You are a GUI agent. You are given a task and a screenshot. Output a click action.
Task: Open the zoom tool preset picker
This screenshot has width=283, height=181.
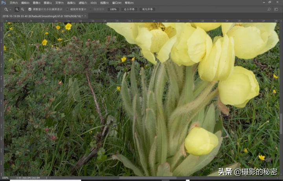click(7, 9)
